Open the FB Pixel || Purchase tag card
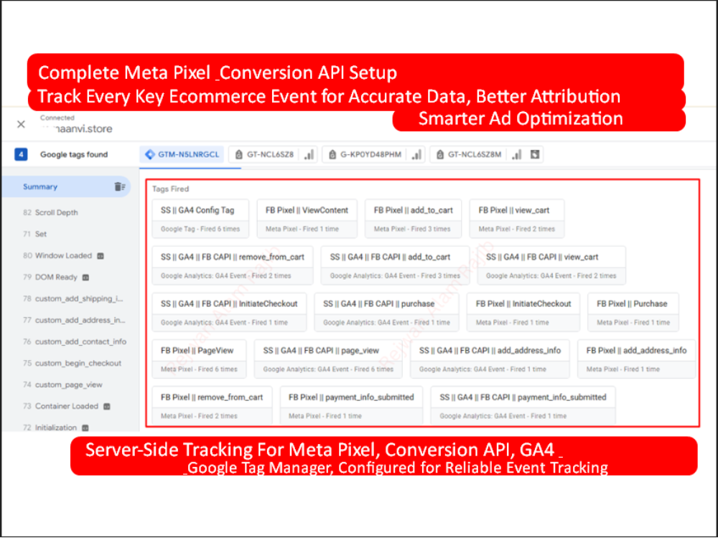Viewport: 718px width, 538px height. tap(633, 312)
